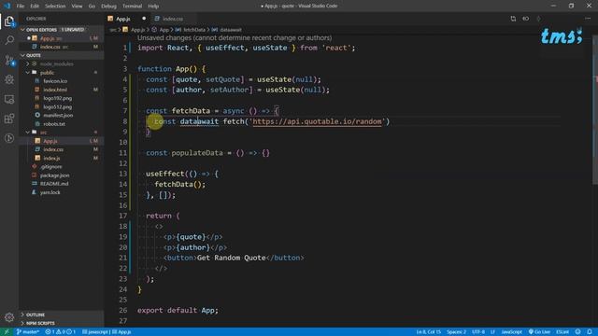This screenshot has height=336, width=598.
Task: Click the master branch indicator
Action: pos(27,332)
